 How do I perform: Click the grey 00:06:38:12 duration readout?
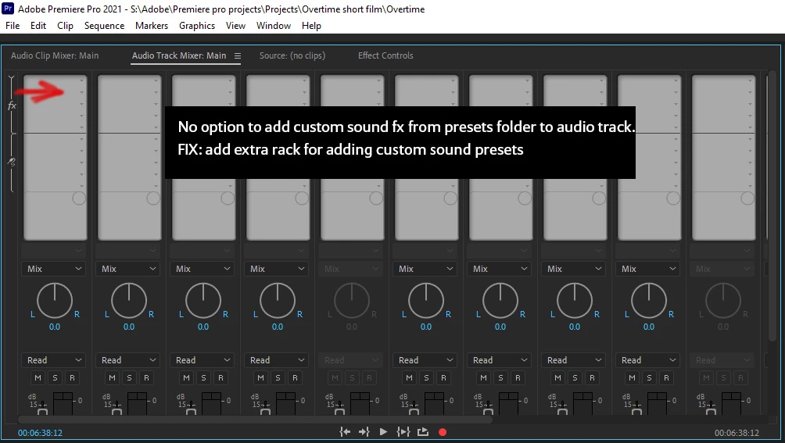click(x=737, y=433)
